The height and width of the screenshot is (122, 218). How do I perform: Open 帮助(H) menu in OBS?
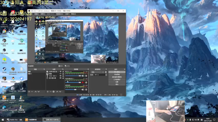[x=73, y=14]
